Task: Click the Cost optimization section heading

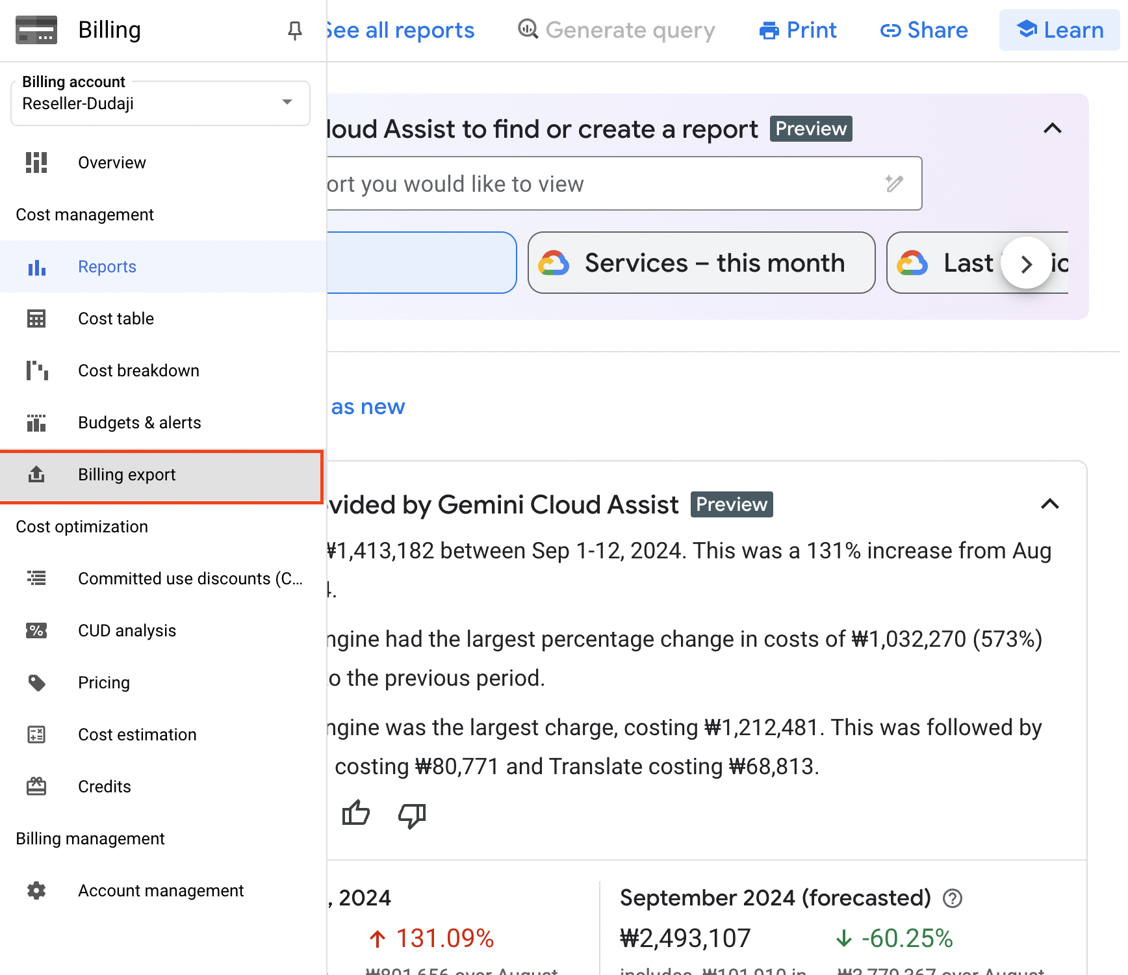Action: [82, 526]
